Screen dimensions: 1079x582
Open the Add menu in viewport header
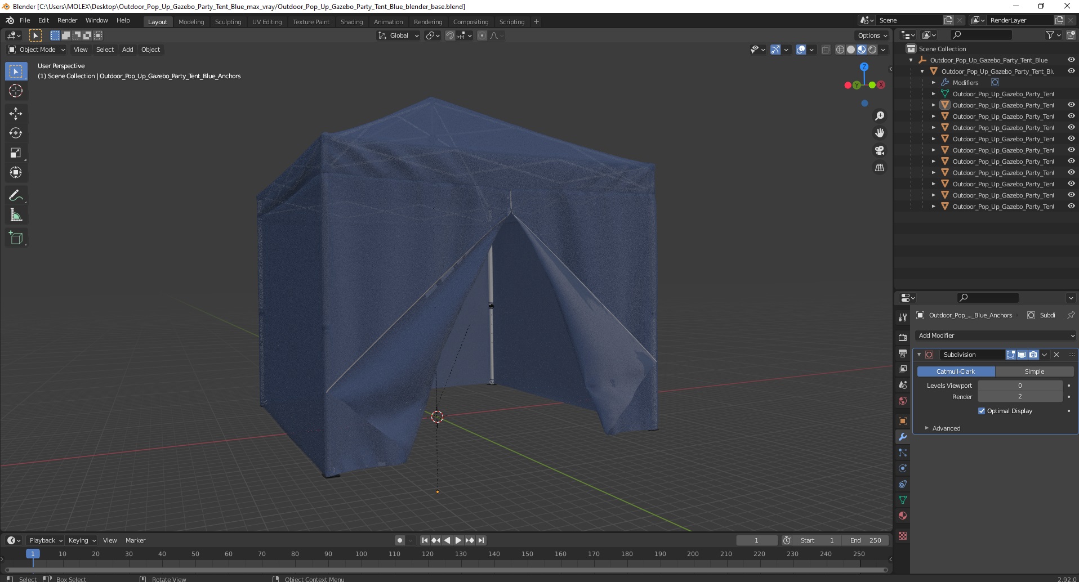pos(128,50)
